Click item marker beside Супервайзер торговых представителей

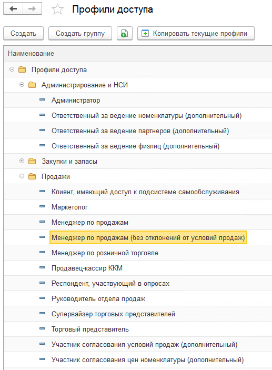pyautogui.click(x=42, y=313)
